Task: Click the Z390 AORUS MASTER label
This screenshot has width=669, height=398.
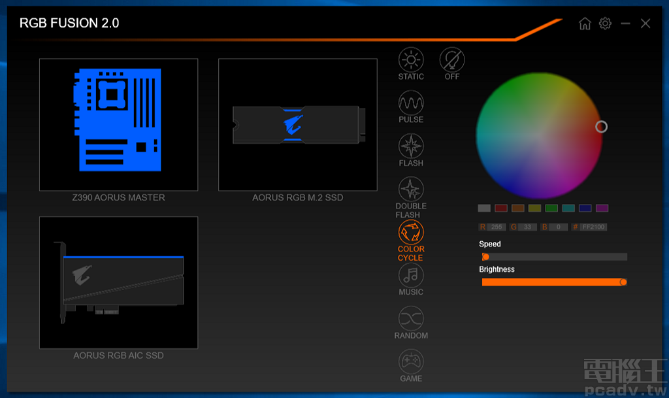Action: [119, 197]
